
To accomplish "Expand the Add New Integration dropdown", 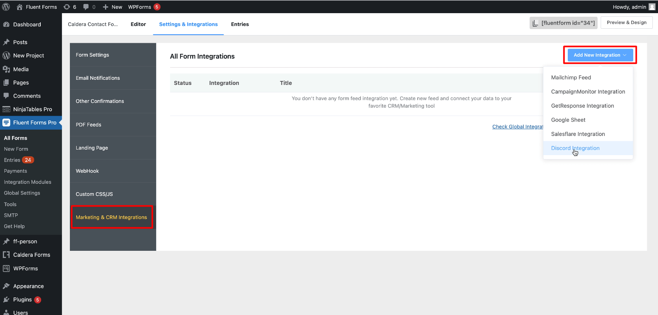I will click(600, 55).
